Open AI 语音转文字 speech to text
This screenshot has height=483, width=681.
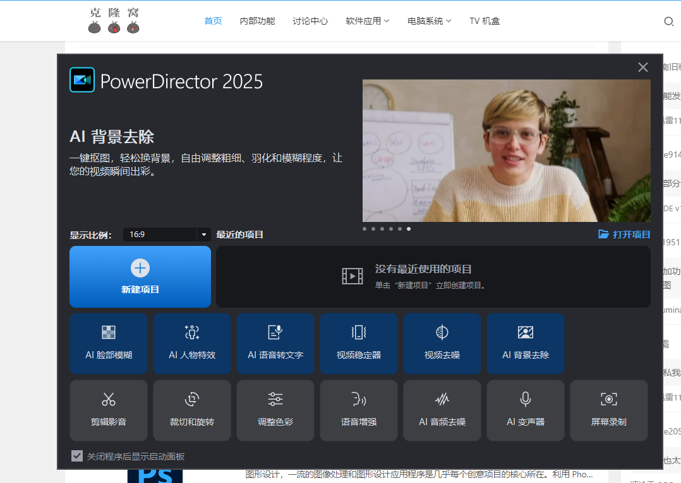275,344
